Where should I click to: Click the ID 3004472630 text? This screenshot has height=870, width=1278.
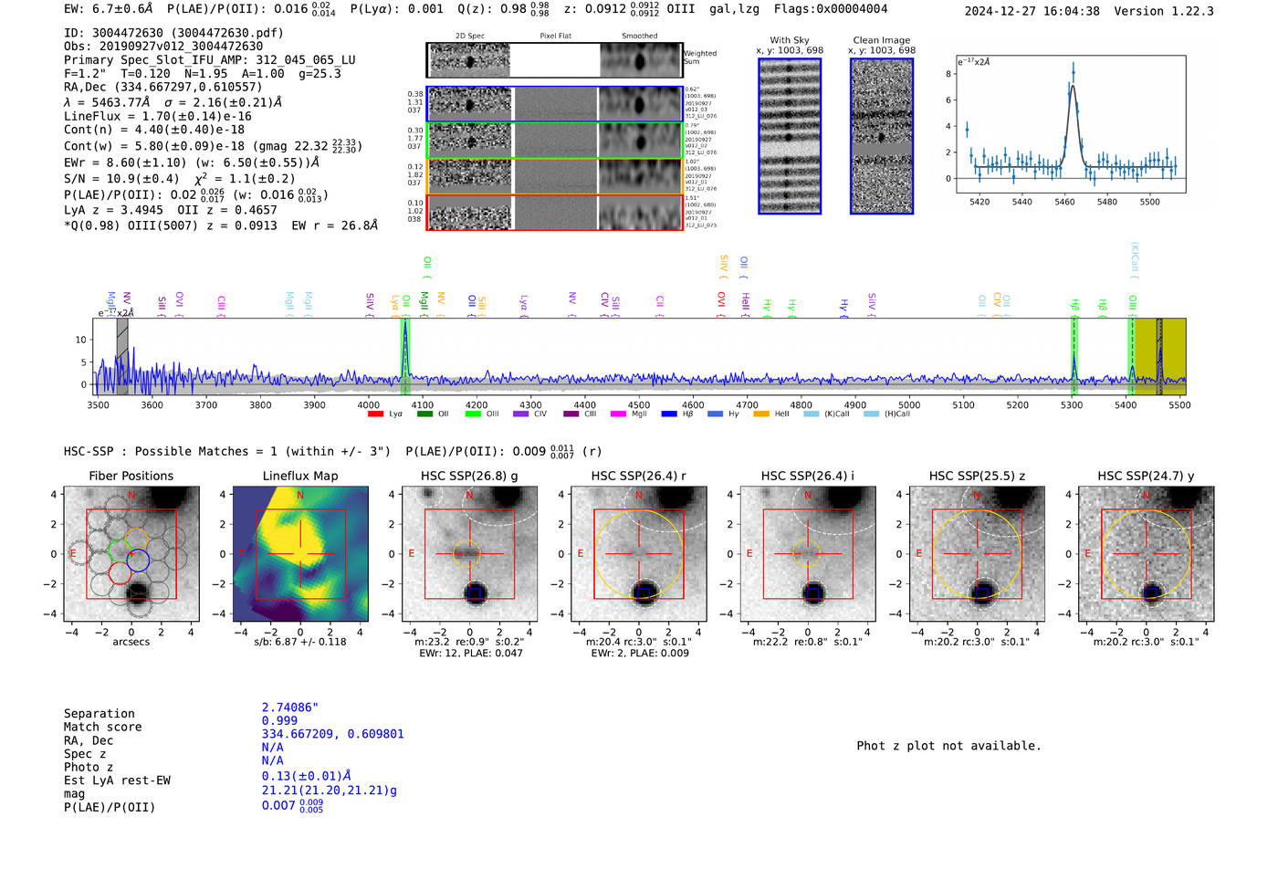pos(173,33)
